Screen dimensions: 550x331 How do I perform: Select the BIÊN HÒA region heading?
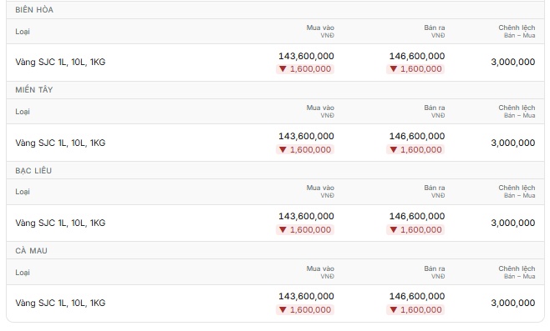pyautogui.click(x=34, y=10)
